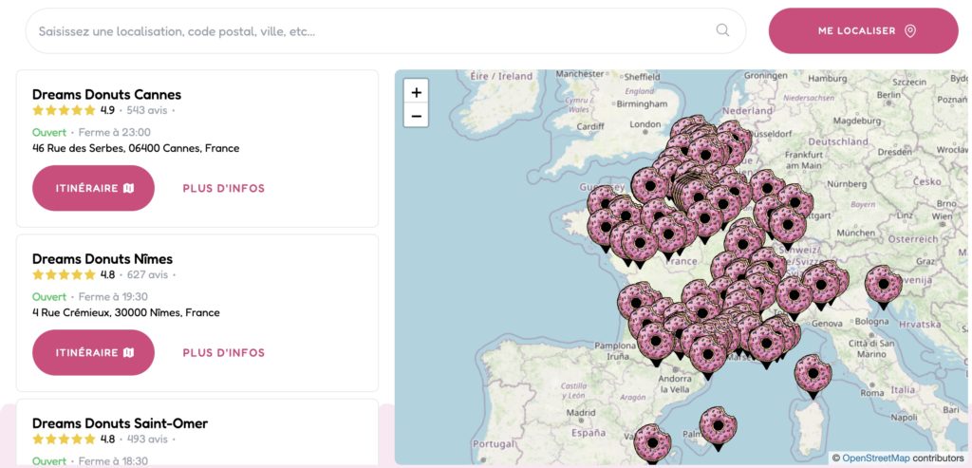Zoom out on the map
This screenshot has width=972, height=468.
[x=416, y=116]
